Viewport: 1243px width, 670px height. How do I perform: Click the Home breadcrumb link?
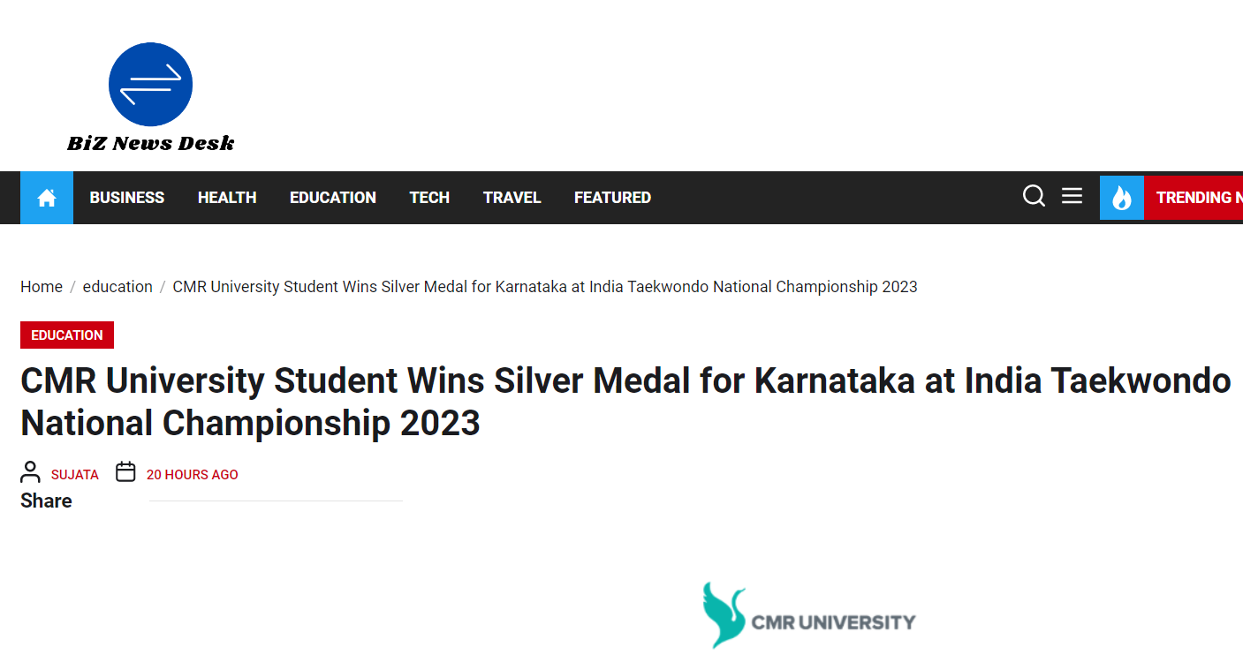pos(42,287)
